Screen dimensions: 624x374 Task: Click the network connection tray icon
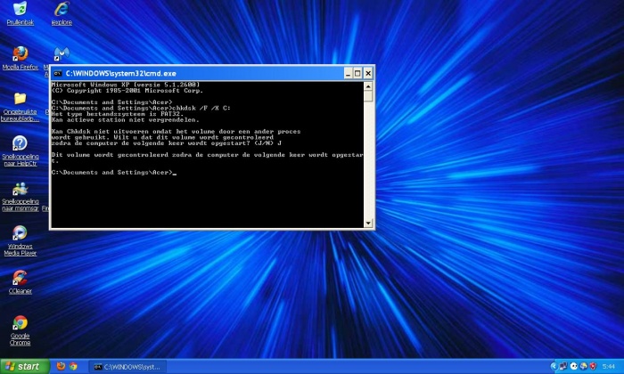[563, 366]
